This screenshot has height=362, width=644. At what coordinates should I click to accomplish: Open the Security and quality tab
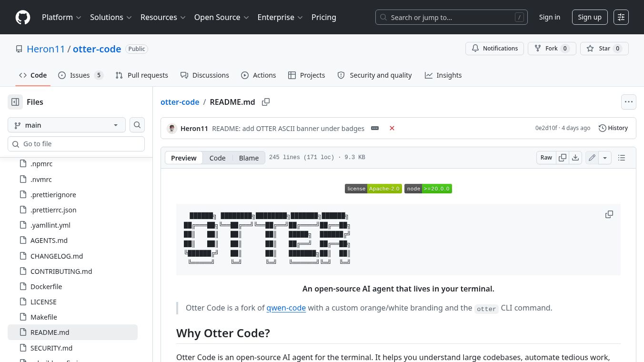pyautogui.click(x=374, y=75)
